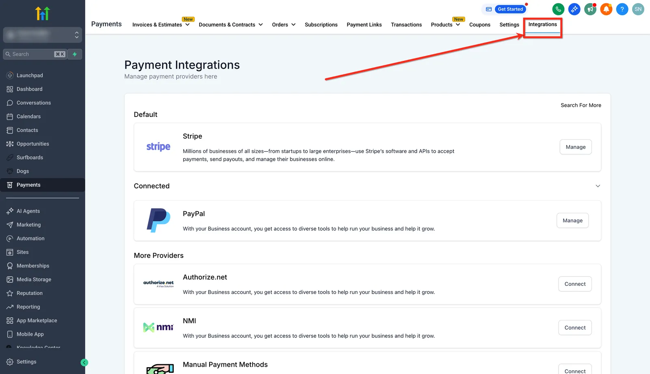Expand the Products dropdown menu

445,24
